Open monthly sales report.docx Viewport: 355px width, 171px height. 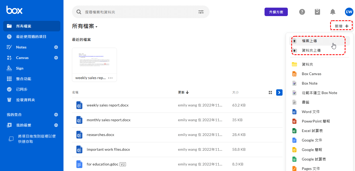click(x=108, y=120)
